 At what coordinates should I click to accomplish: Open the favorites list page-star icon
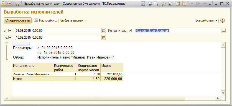coord(170,4)
